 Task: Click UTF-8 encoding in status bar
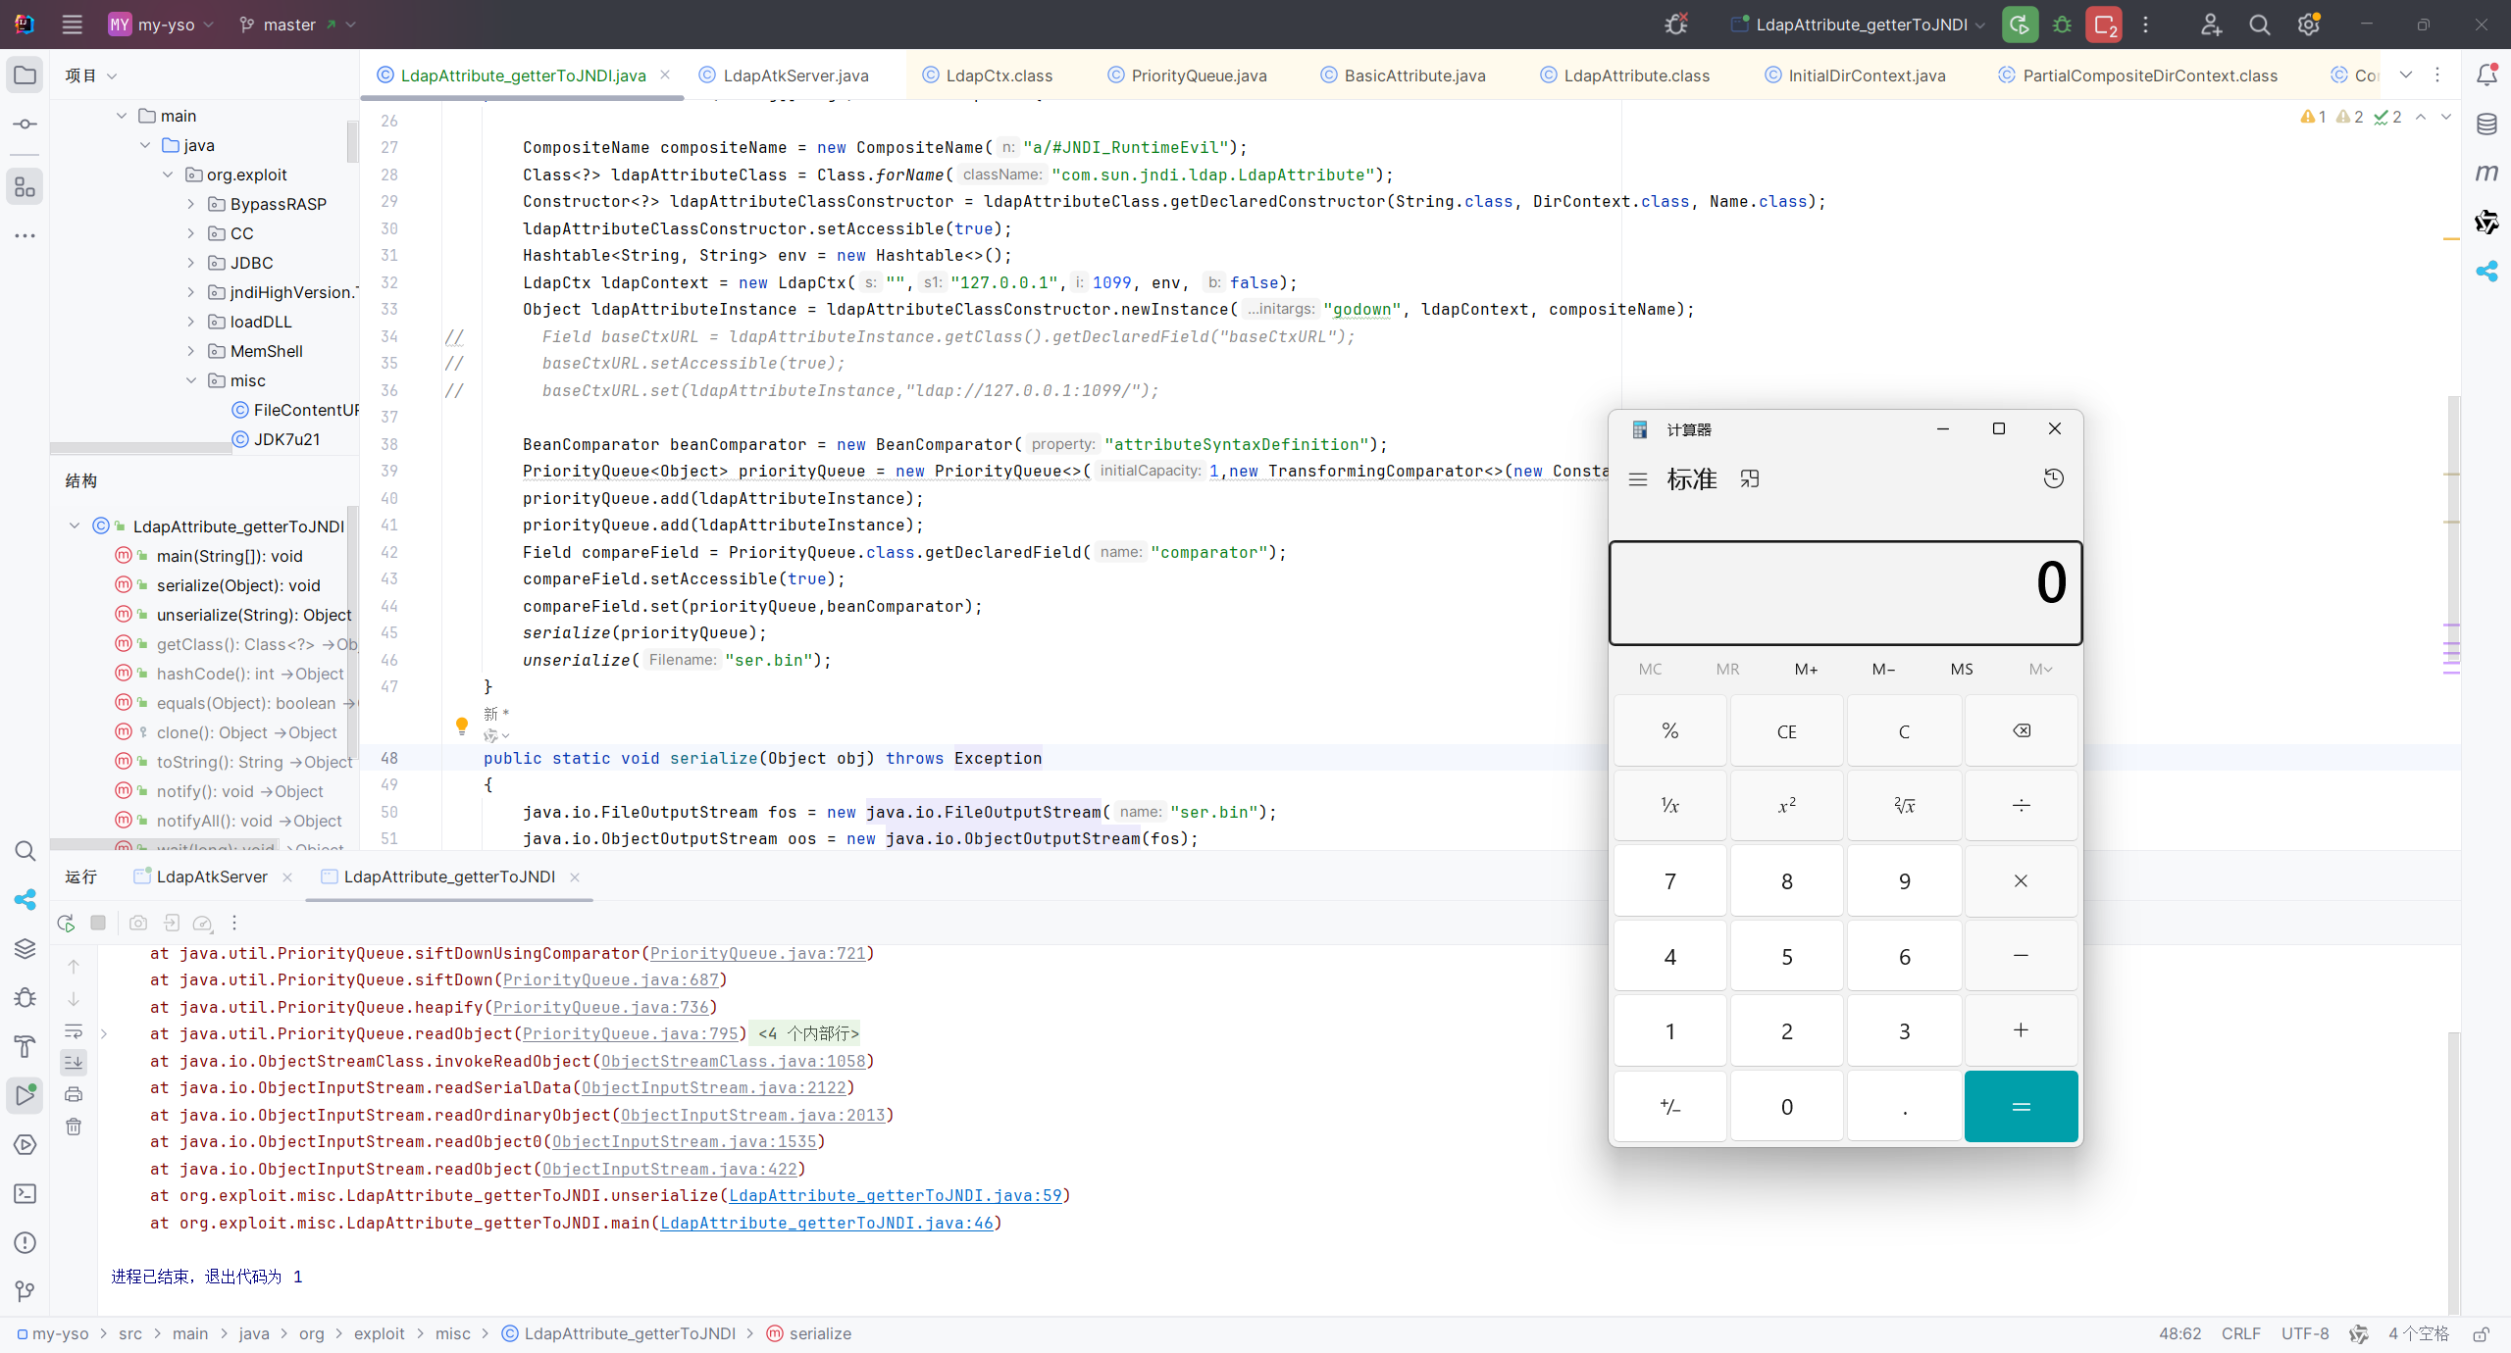(x=2305, y=1334)
